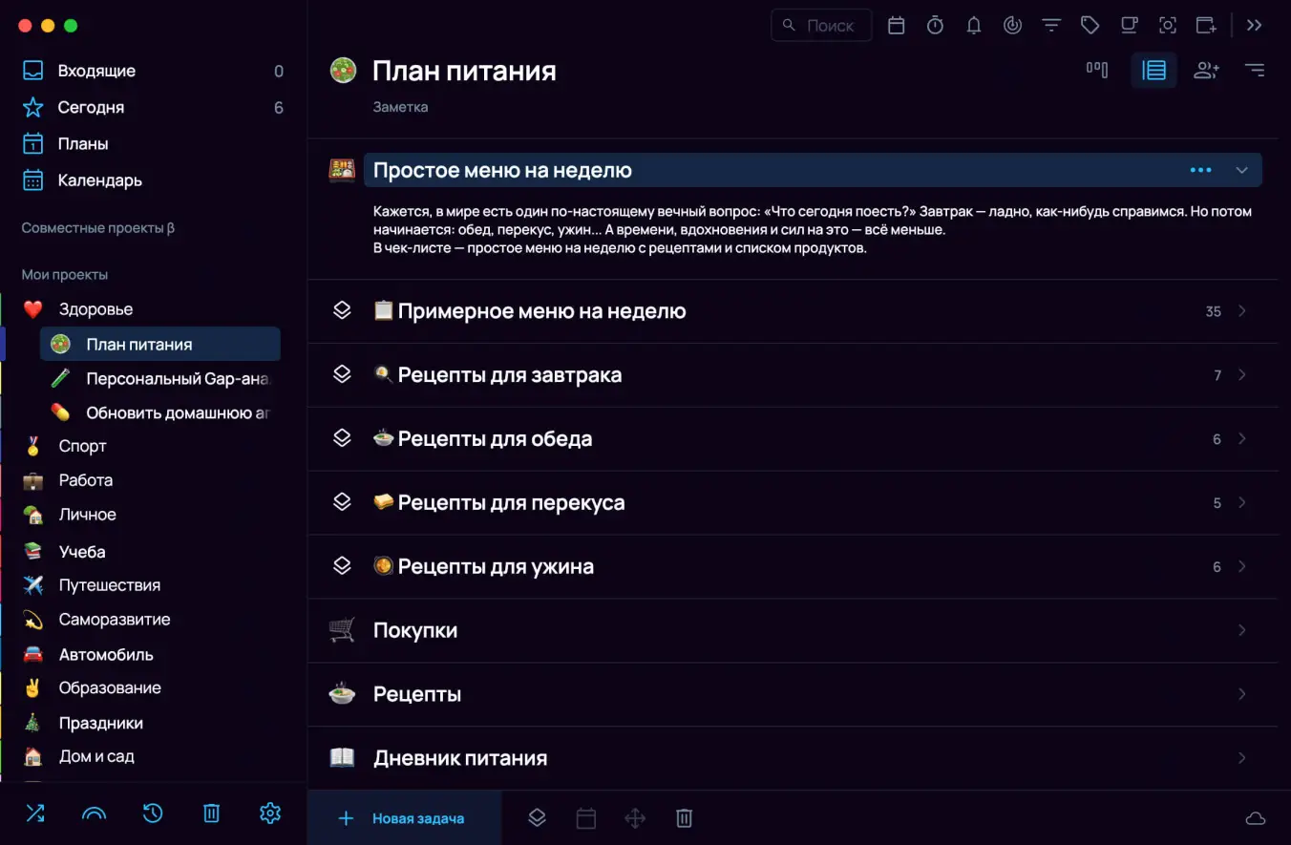Image resolution: width=1291 pixels, height=845 pixels.
Task: Click delete trash icon in bottom toolbar
Action: coord(684,818)
